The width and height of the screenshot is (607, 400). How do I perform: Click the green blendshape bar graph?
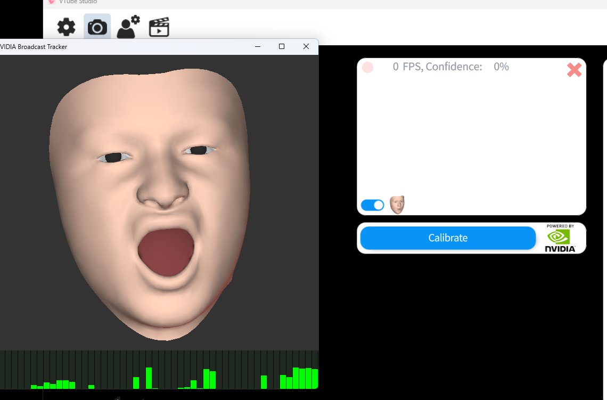[159, 370]
